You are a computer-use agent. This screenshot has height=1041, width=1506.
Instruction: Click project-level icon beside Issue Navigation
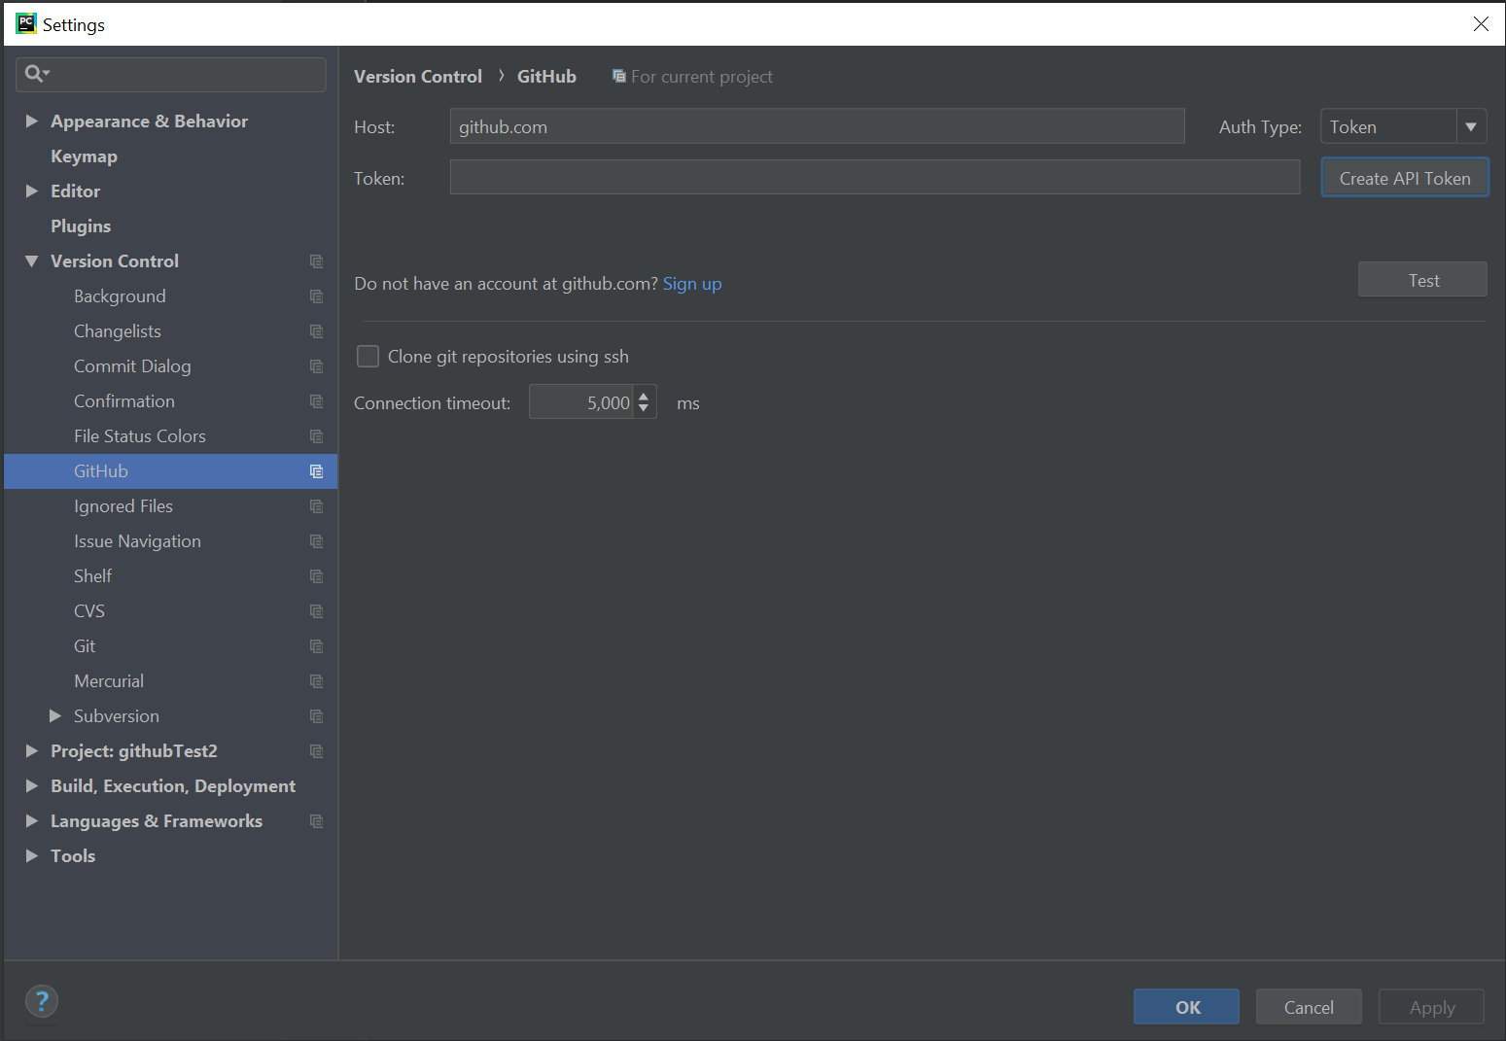(x=316, y=541)
